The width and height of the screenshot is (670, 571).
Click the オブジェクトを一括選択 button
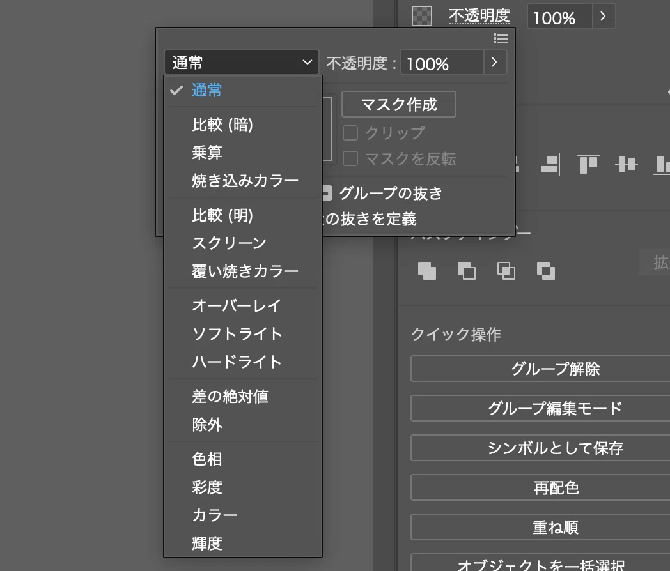click(540, 563)
